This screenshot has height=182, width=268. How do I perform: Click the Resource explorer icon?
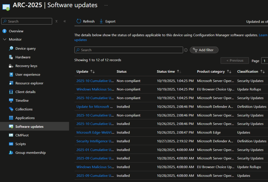click(11, 83)
